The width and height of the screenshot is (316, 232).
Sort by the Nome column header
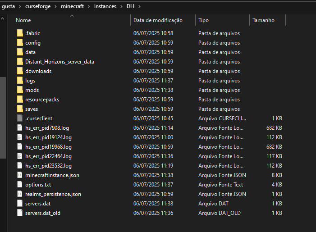coord(23,20)
